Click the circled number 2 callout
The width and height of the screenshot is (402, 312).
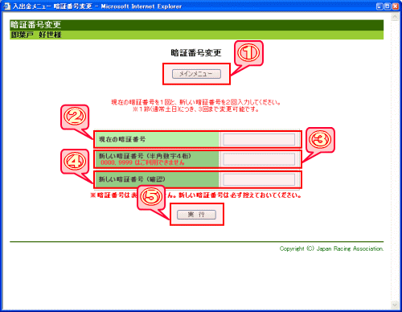click(x=75, y=117)
